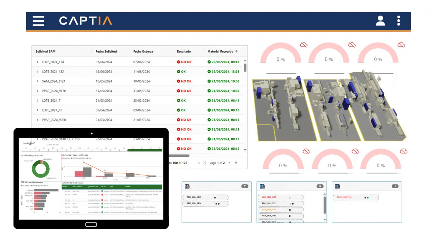The image size is (429, 240).
Task: Click the tablet's home button
Action: coord(91,224)
